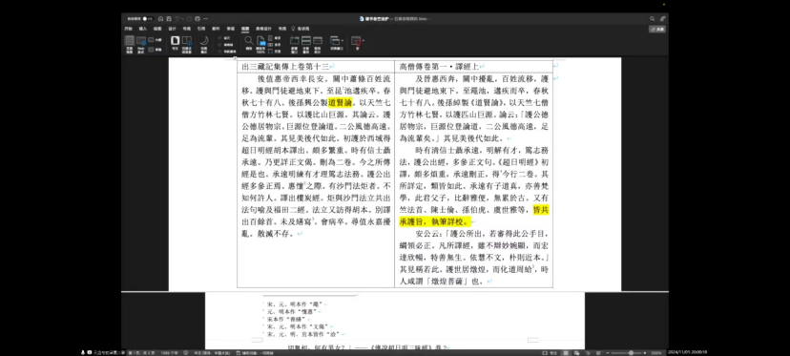Click the Redo icon in title bar
790x356 pixels.
point(189,19)
